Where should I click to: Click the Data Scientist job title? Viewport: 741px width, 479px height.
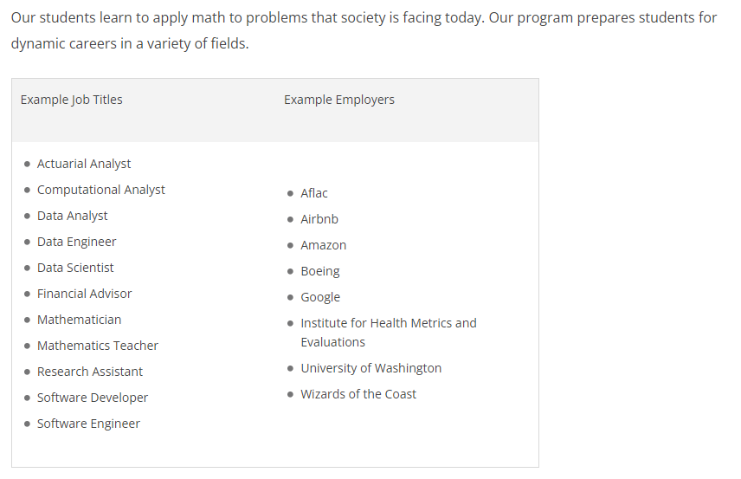(x=75, y=268)
